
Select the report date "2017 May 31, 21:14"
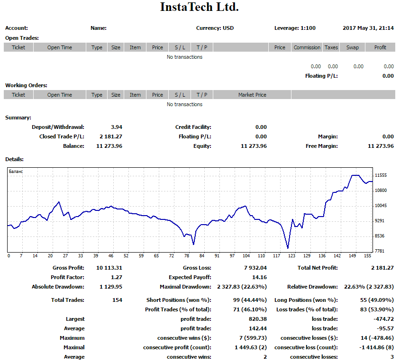[368, 28]
